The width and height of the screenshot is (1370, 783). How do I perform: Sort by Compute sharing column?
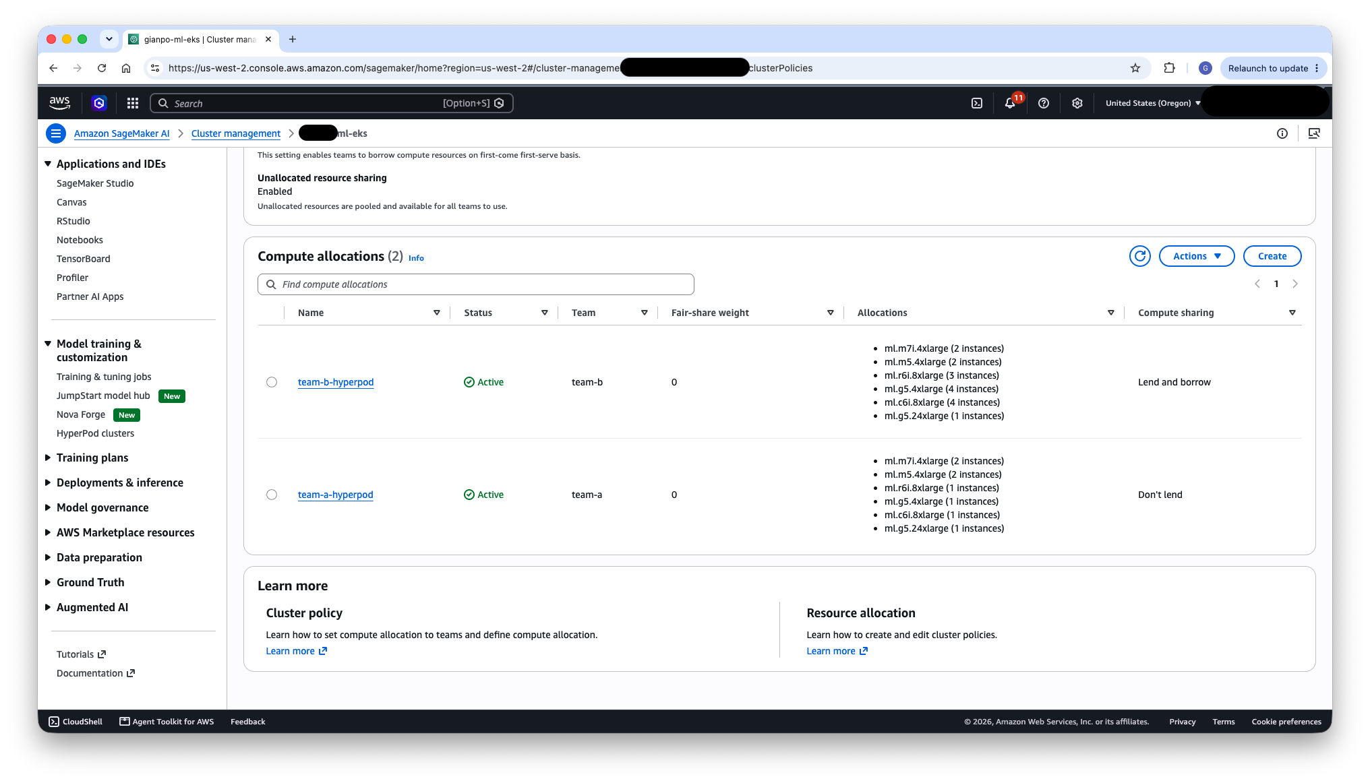[x=1292, y=313]
